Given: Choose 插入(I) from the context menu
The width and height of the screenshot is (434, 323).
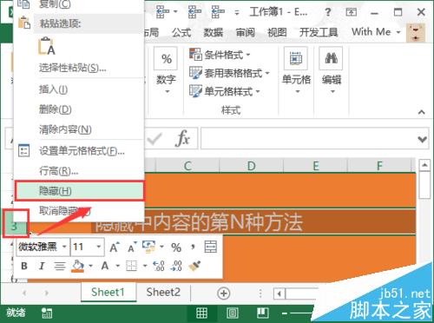Looking at the screenshot, I should click(79, 89).
